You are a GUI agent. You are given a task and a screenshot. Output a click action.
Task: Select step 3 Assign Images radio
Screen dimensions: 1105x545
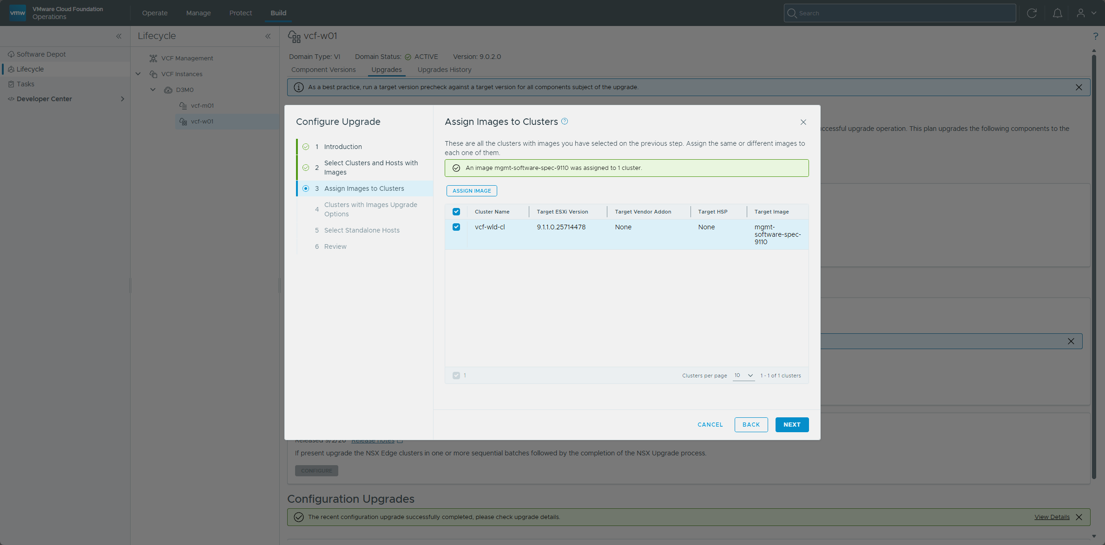[x=306, y=188]
